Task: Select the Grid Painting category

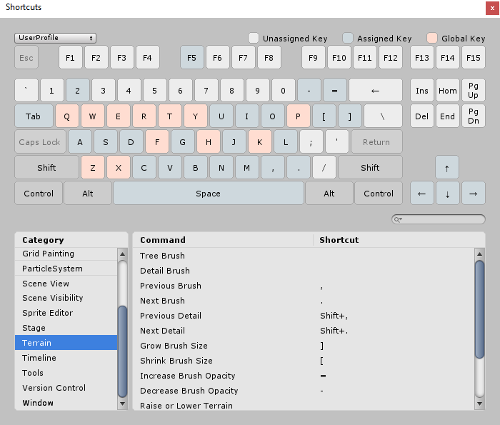Action: tap(66, 254)
